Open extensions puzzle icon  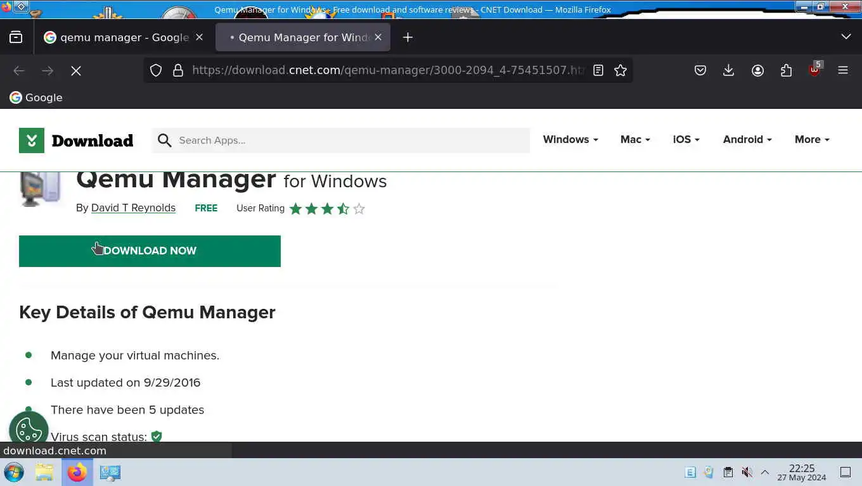tap(786, 70)
